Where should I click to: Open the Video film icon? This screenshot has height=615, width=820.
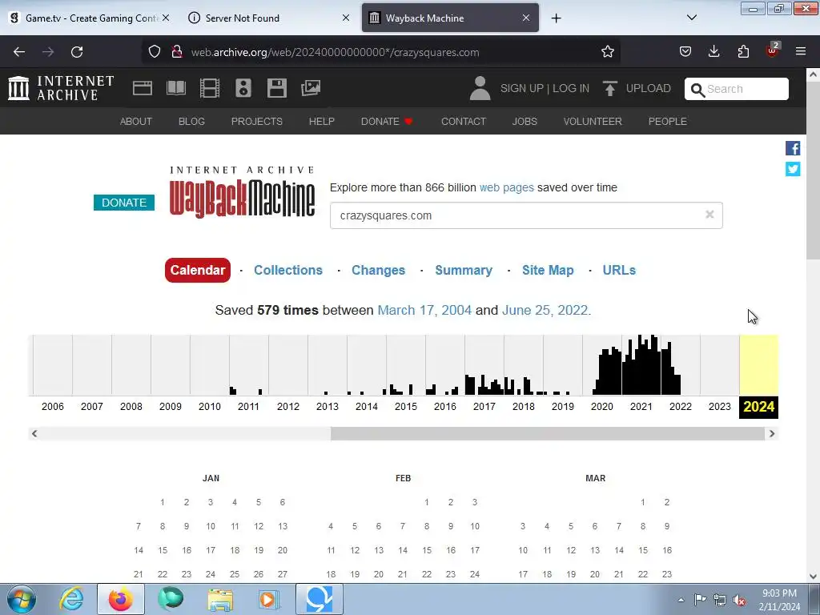[210, 88]
